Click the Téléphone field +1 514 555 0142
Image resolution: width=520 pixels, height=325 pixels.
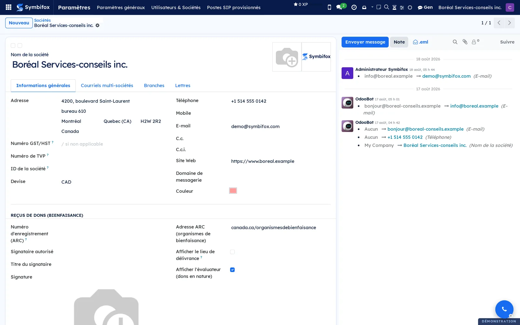tap(280, 101)
